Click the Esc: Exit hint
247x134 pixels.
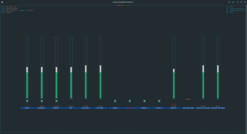[x=230, y=12]
